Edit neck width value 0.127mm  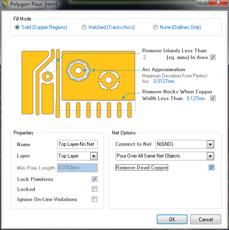click(195, 98)
